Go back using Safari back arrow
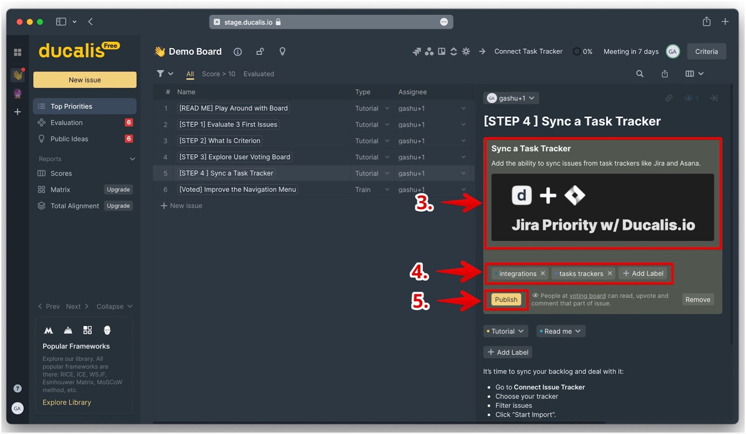 (90, 21)
